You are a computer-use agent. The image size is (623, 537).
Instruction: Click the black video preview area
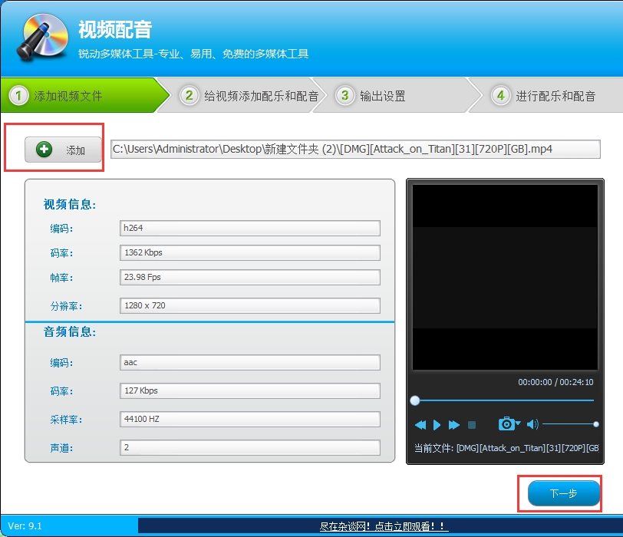click(505, 277)
